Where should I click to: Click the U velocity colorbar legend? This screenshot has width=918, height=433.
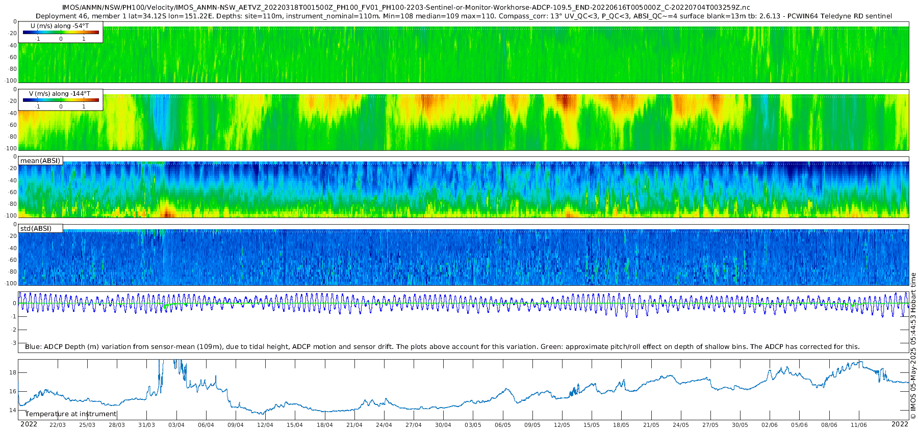(61, 32)
